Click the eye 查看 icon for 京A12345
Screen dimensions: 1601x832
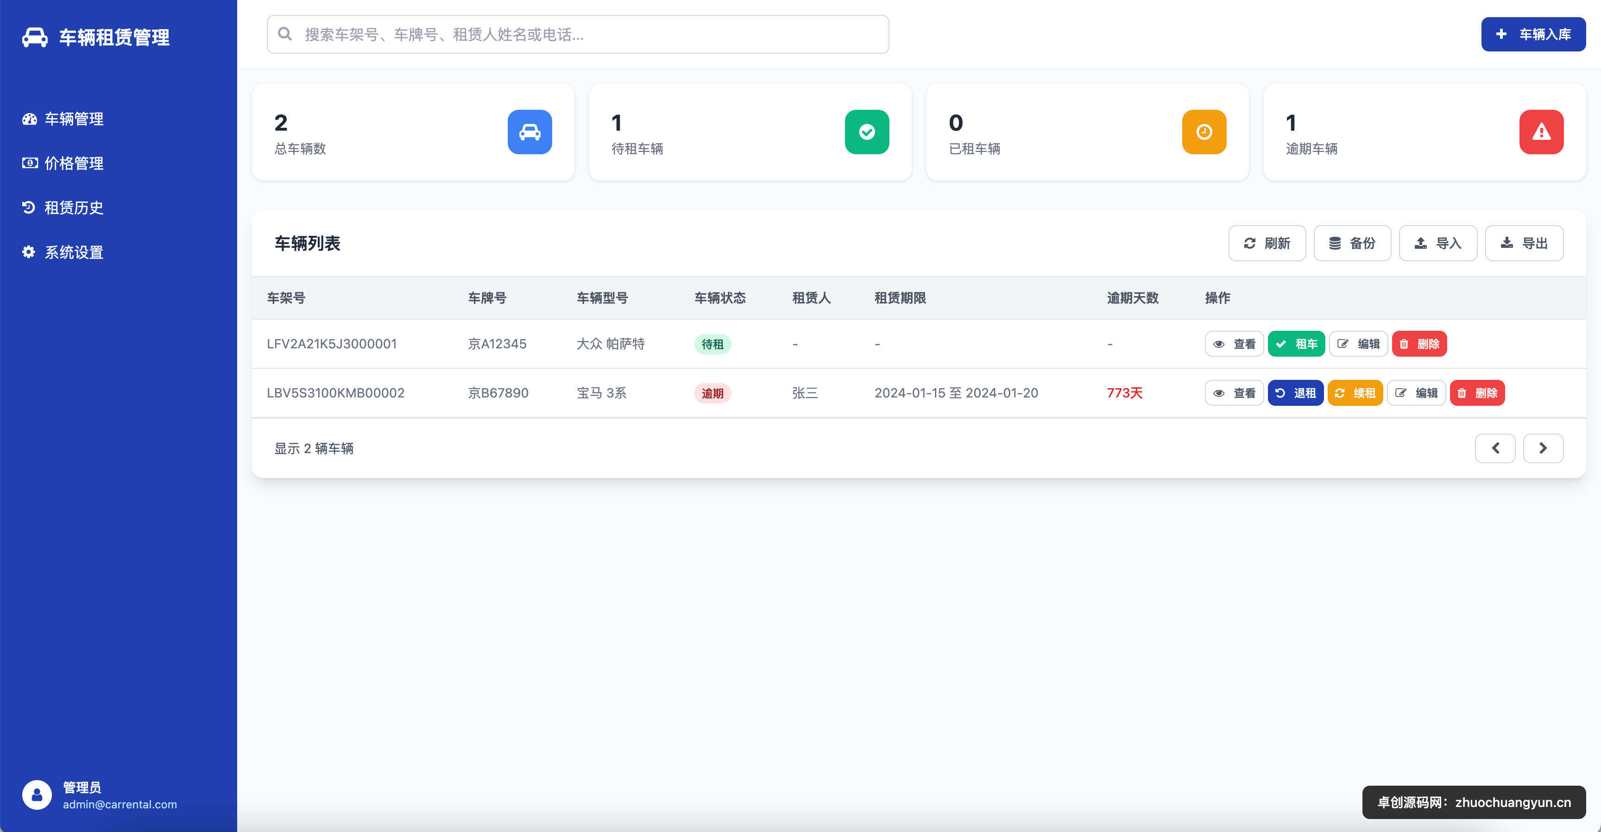[1219, 344]
